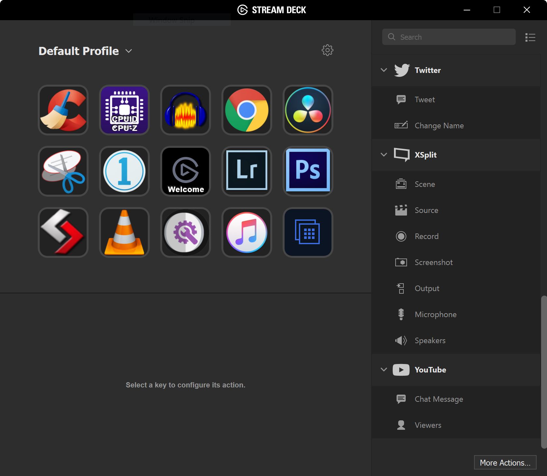Select the Chat Message action label
This screenshot has height=476, width=547.
click(x=439, y=399)
